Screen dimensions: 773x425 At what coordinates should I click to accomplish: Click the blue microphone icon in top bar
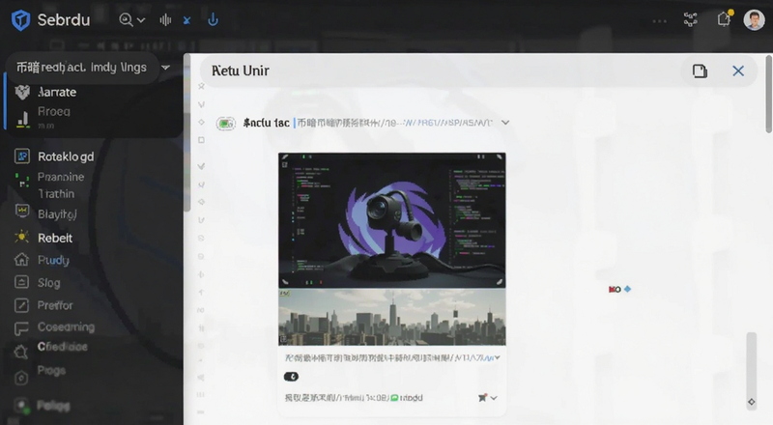click(x=213, y=19)
